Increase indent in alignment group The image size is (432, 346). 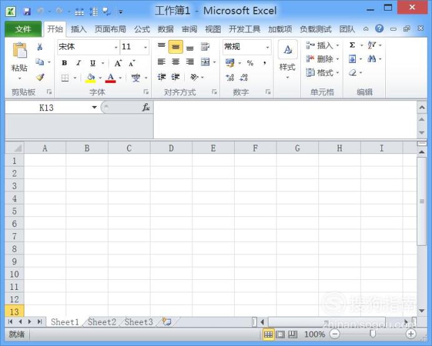(x=175, y=77)
